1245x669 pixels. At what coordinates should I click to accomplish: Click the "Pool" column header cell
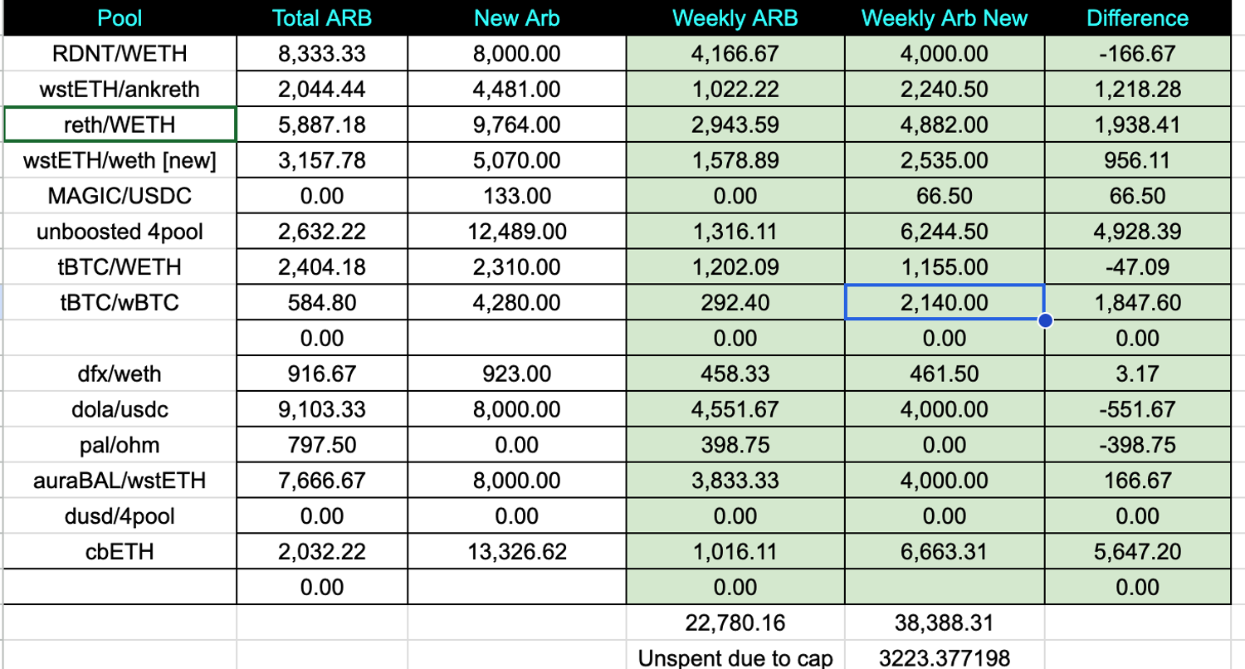(x=120, y=18)
